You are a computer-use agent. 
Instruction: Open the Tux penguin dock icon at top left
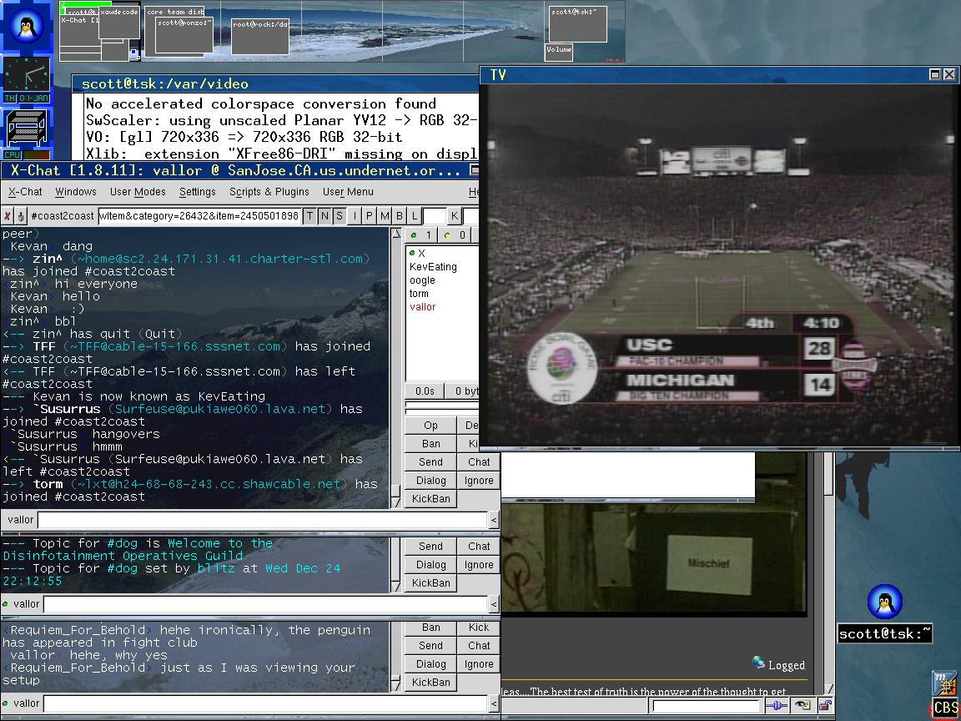(x=27, y=27)
